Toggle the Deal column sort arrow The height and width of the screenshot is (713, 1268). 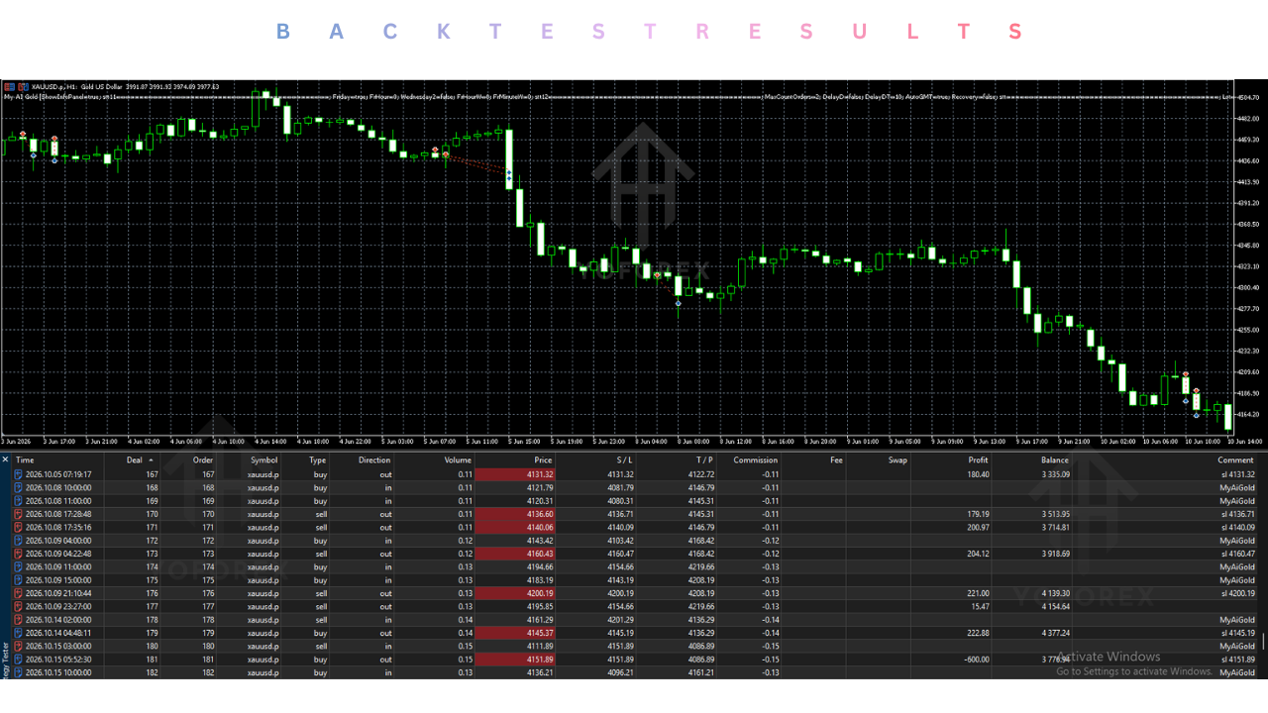coord(151,459)
